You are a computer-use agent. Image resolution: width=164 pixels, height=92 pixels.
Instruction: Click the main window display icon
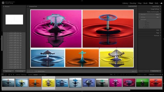pos(3,75)
